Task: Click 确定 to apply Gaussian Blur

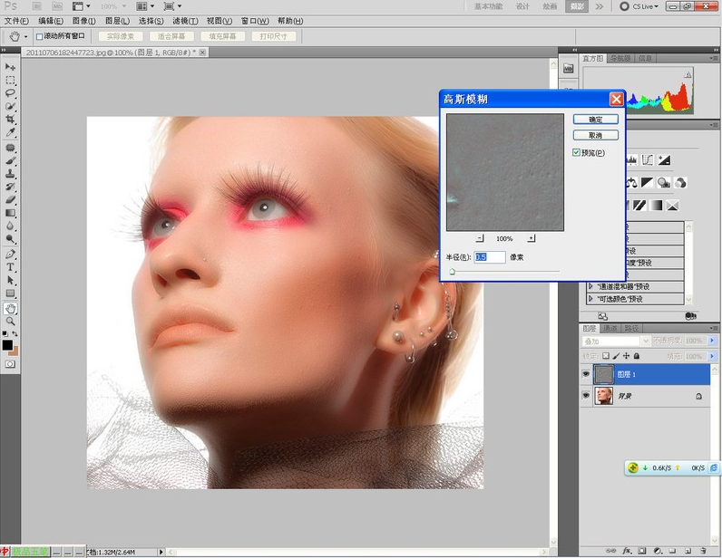Action: (595, 119)
